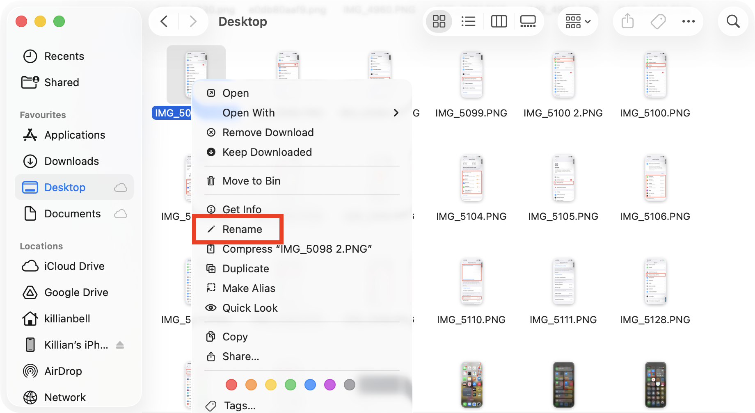The image size is (755, 413).
Task: Open Spotlight search via magnifying glass icon
Action: (733, 21)
